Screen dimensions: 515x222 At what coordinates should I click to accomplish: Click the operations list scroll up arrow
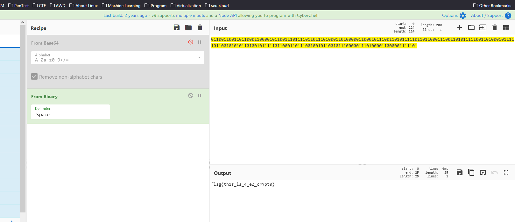[23, 22]
